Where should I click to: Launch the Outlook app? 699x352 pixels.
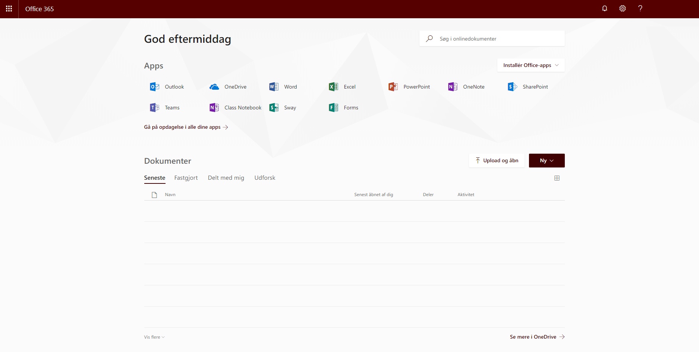(167, 87)
